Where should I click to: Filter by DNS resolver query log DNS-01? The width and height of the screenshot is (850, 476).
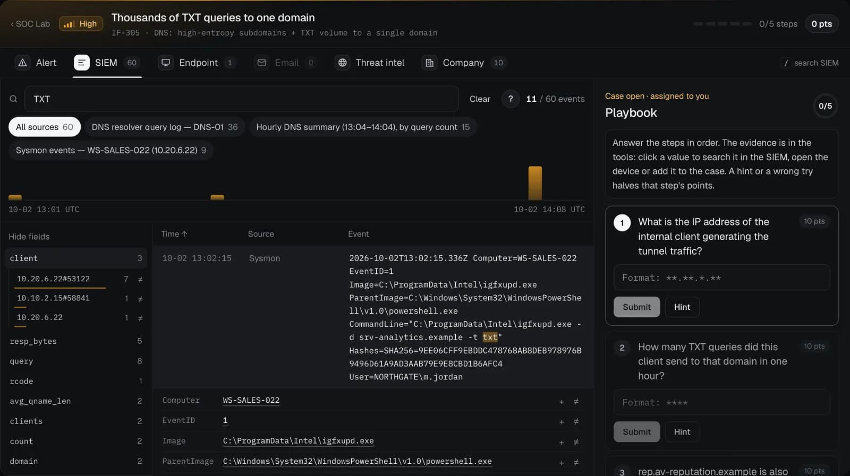click(x=165, y=127)
